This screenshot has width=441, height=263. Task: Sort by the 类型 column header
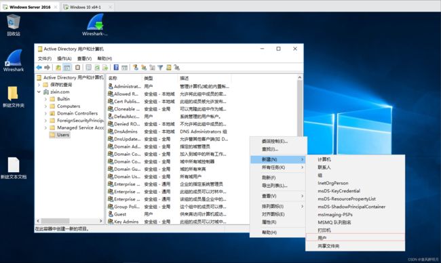pyautogui.click(x=160, y=78)
